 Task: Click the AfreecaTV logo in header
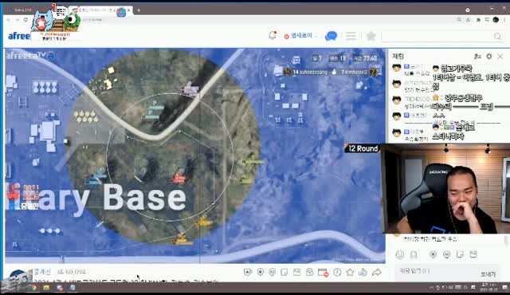pyautogui.click(x=19, y=36)
